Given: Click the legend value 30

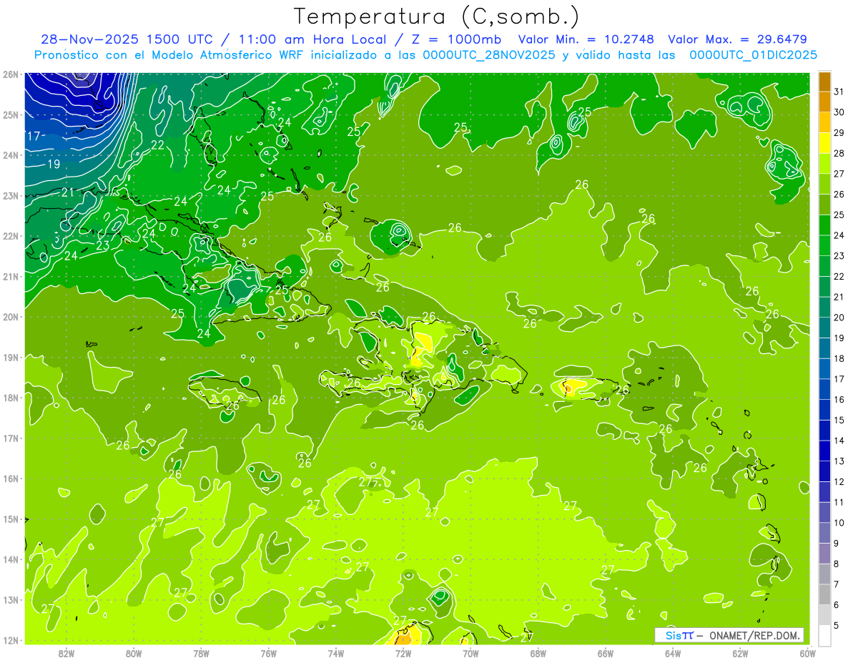Looking at the screenshot, I should pyautogui.click(x=839, y=112).
